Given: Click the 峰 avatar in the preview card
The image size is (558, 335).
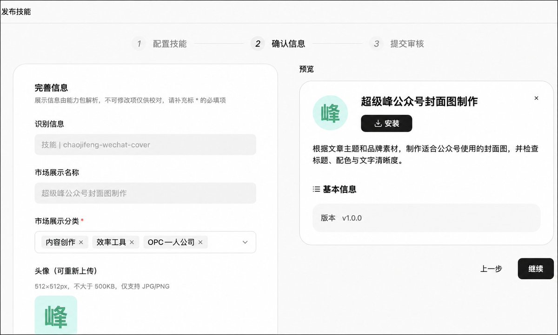Looking at the screenshot, I should click(x=330, y=113).
